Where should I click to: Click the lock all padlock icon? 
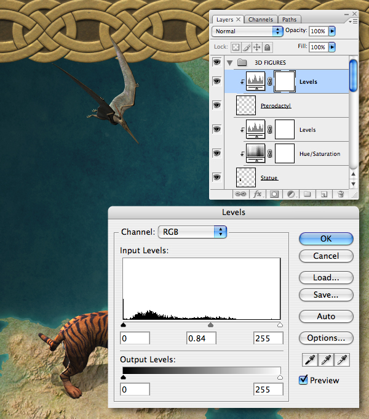(x=267, y=47)
